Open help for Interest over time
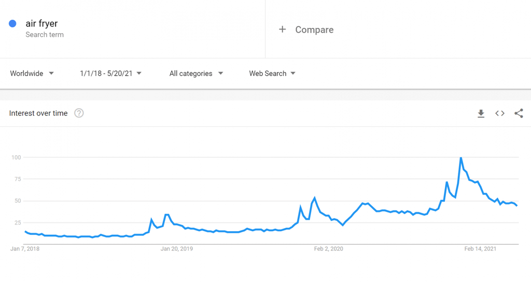The width and height of the screenshot is (531, 283). click(79, 113)
